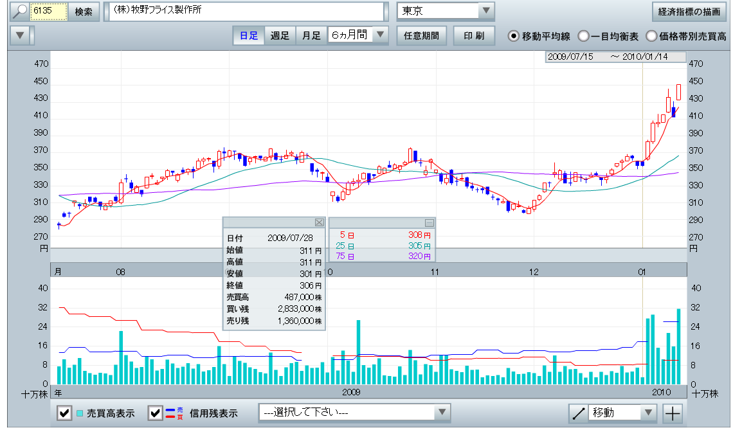Click the magnifying glass search icon
The width and height of the screenshot is (733, 430).
tap(21, 12)
